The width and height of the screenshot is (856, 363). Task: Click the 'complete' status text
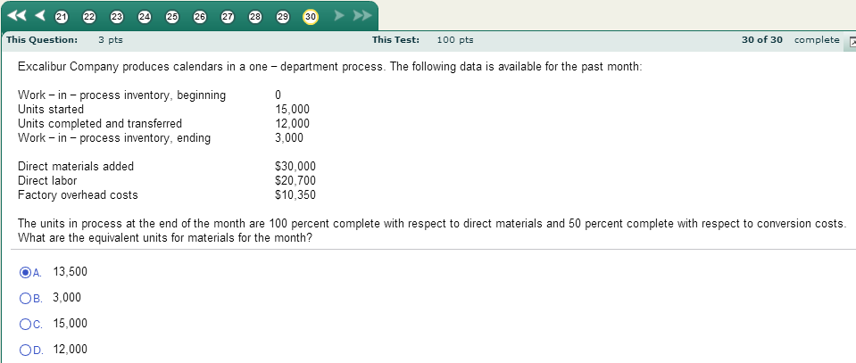click(817, 40)
